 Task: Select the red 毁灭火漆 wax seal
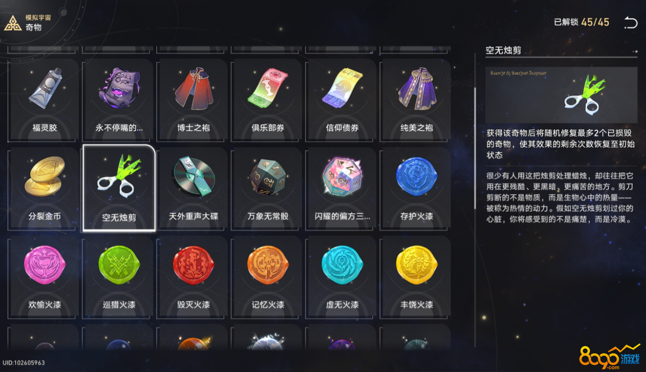click(x=193, y=277)
